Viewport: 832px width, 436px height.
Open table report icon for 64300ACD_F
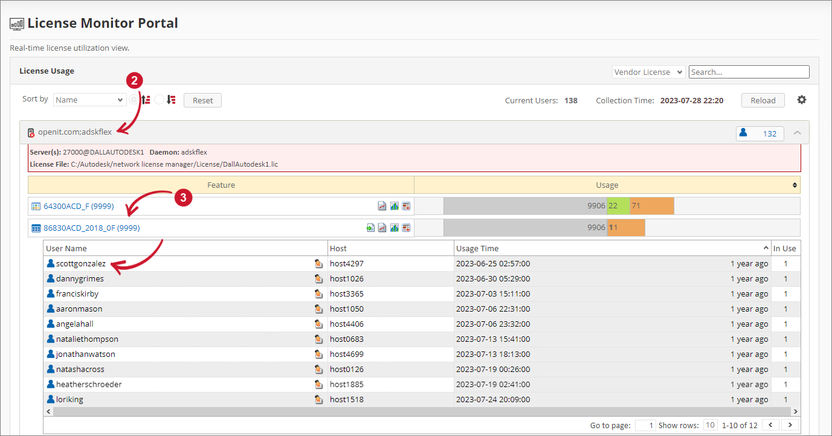pyautogui.click(x=406, y=206)
